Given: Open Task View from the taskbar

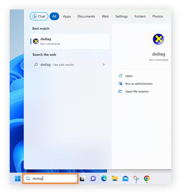Looking at the screenshot, I should tap(82, 178).
